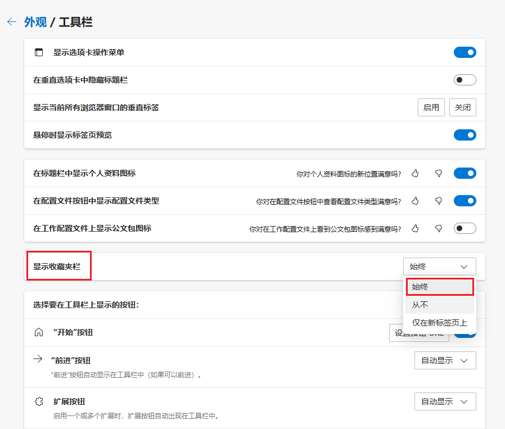The image size is (505, 429).
Task: Select 仅在新标签页上 in the dropdown menu
Action: click(440, 322)
